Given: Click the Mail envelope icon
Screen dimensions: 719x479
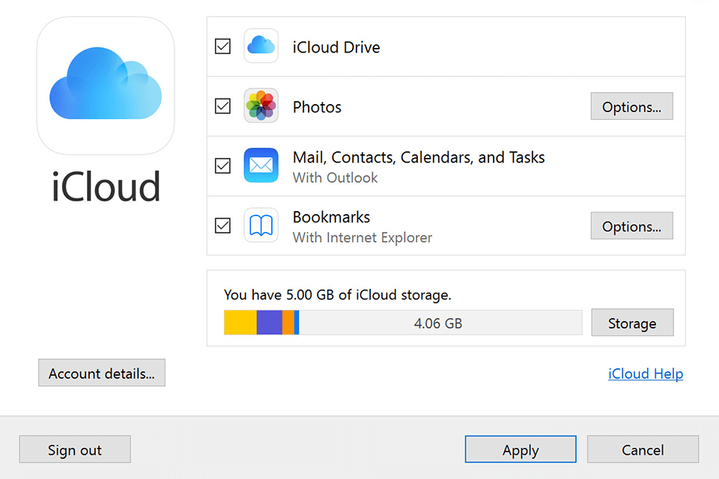Looking at the screenshot, I should click(x=261, y=165).
